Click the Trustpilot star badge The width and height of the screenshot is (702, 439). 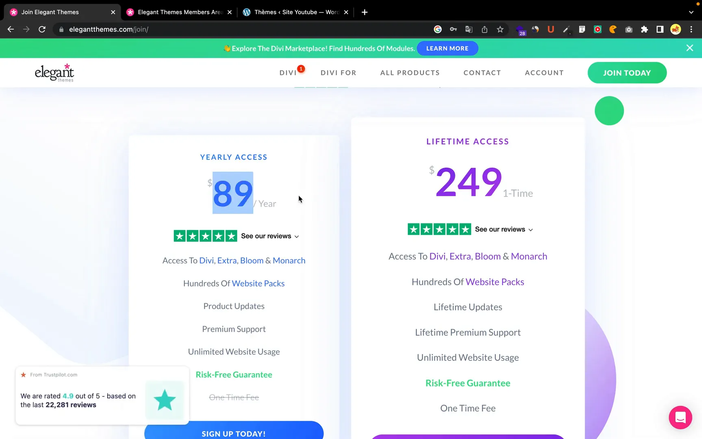tap(165, 400)
